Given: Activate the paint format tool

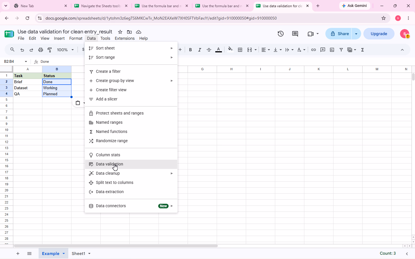Looking at the screenshot, I should pos(50,50).
